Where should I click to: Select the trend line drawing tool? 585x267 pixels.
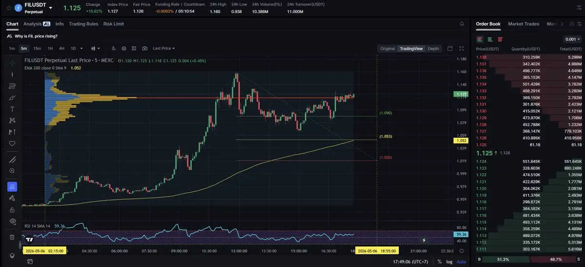click(12, 74)
